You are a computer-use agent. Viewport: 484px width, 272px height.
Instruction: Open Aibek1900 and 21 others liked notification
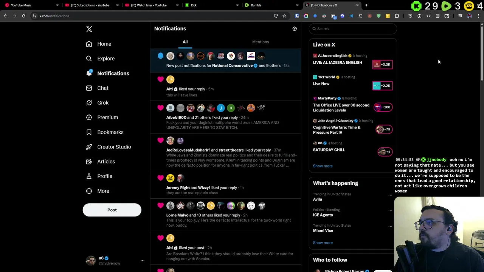click(226, 117)
